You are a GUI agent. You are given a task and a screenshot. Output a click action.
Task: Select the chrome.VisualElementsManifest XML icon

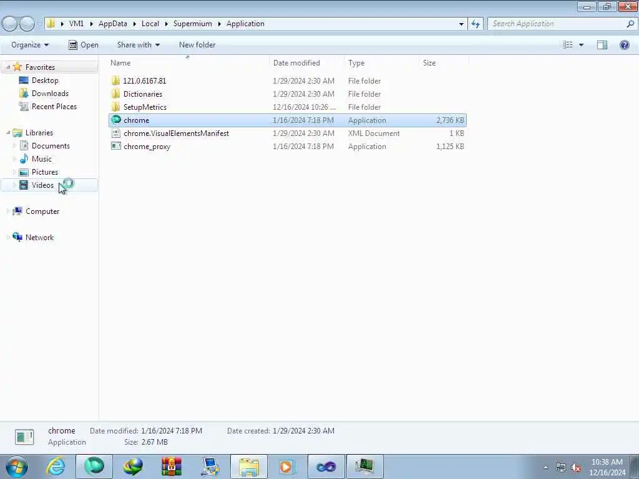116,133
